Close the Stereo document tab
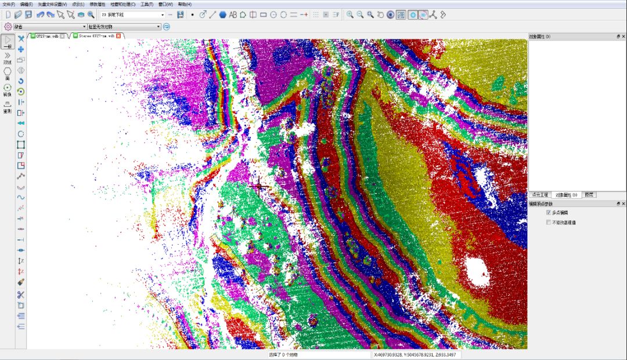This screenshot has height=360, width=627. pos(118,36)
